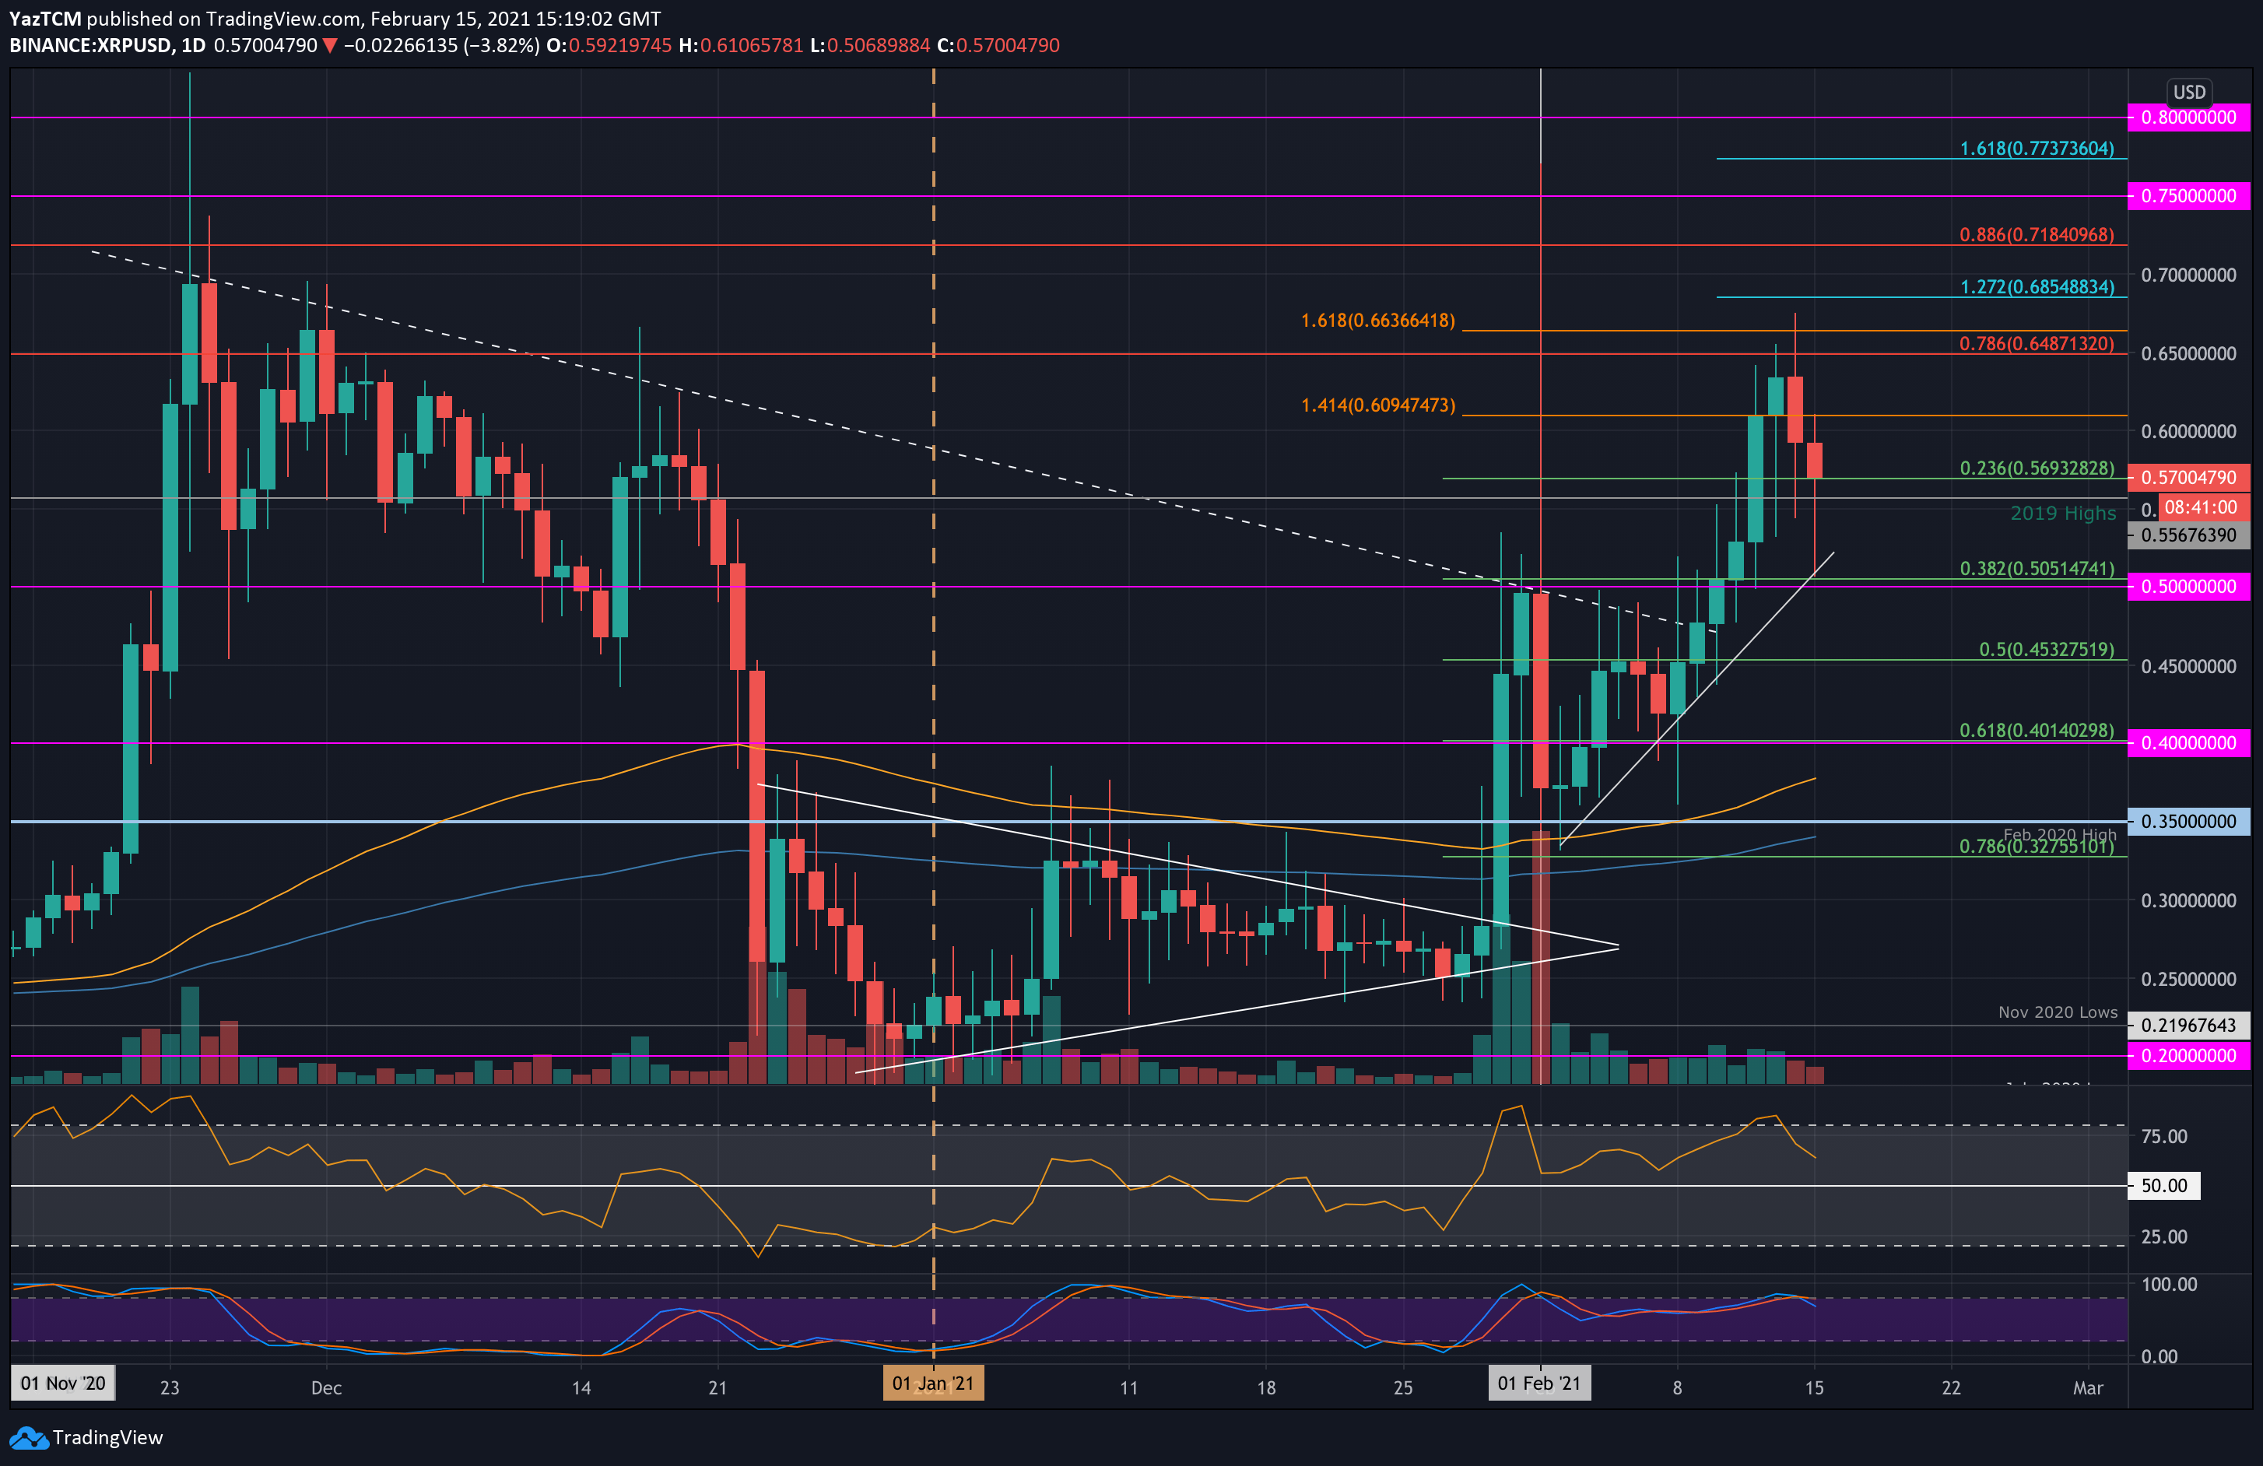The image size is (2263, 1466).
Task: Click the 50.00 RSI midline label
Action: [2163, 1186]
